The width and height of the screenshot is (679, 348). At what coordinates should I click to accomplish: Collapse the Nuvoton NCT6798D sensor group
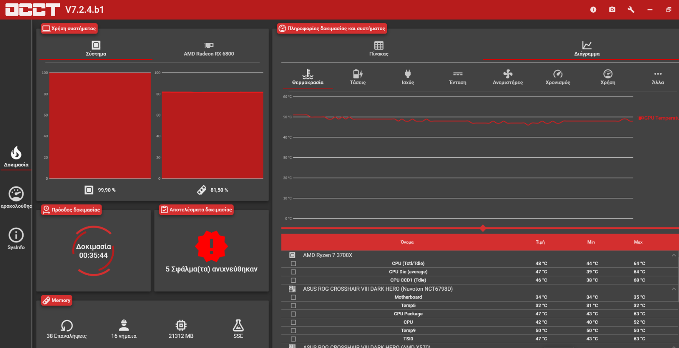673,289
